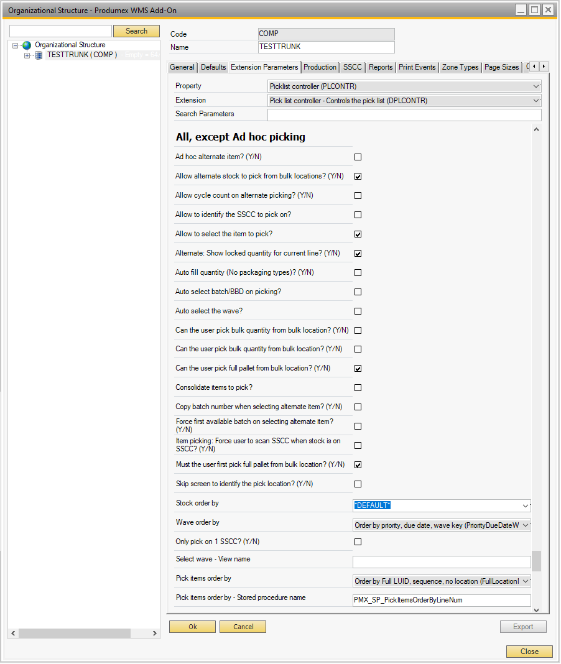Image resolution: width=561 pixels, height=664 pixels.
Task: Enable the Ad hoc alternate item checkbox
Action: click(x=358, y=157)
